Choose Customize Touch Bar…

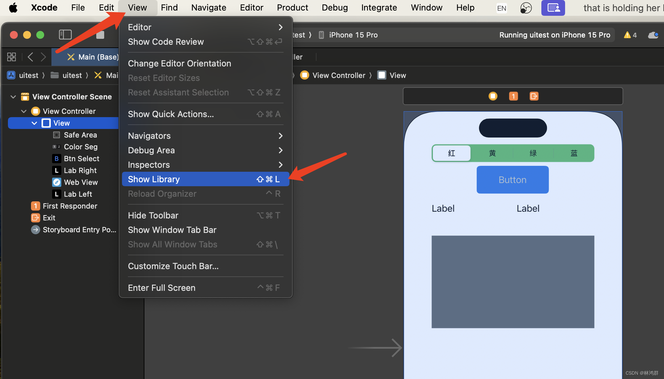tap(205, 266)
